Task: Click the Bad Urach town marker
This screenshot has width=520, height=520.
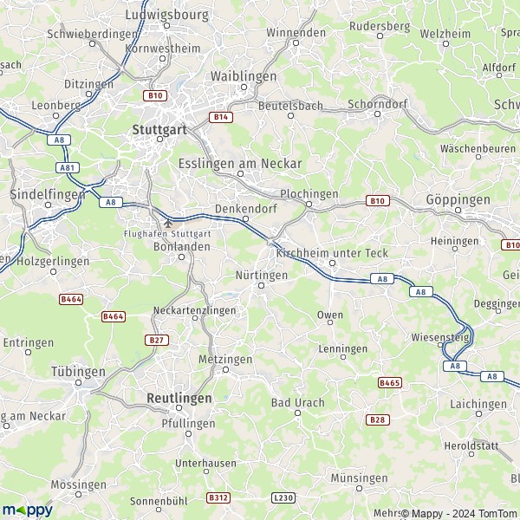Action: click(298, 413)
